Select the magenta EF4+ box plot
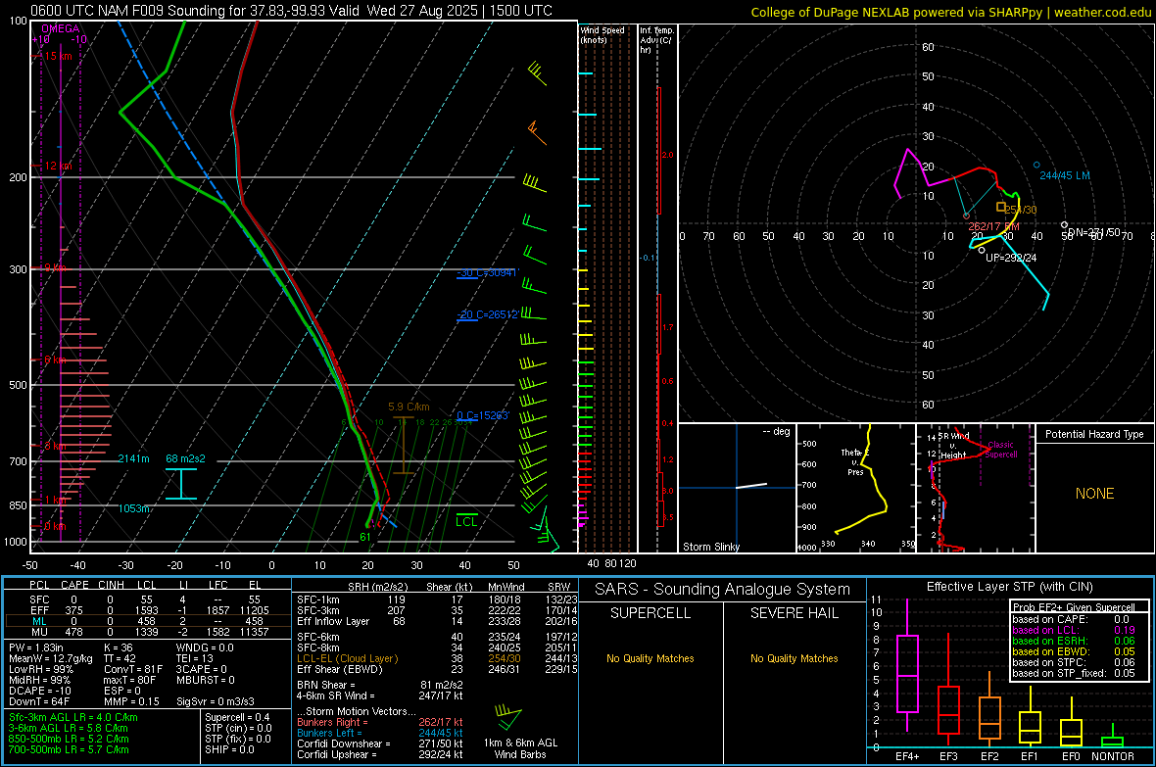Screen dimensions: 1156x767 coord(907,666)
